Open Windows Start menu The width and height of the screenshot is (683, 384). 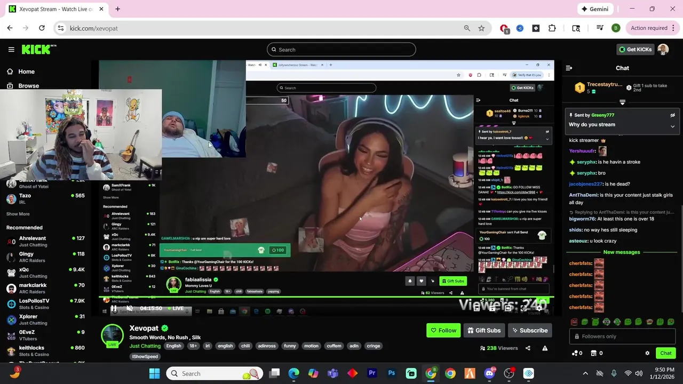pos(154,373)
